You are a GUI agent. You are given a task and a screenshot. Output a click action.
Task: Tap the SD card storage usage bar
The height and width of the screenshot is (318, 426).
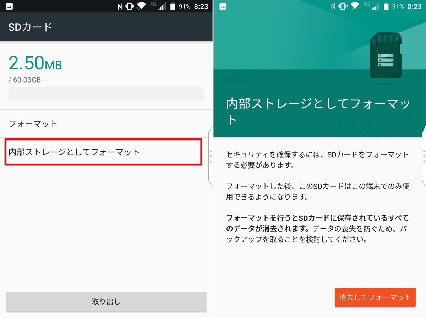[x=106, y=94]
